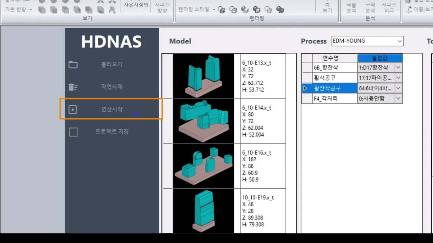This screenshot has height=243, width=433.
Task: Select the fourth rendering style icon (dark shaded)
Action: (257, 10)
